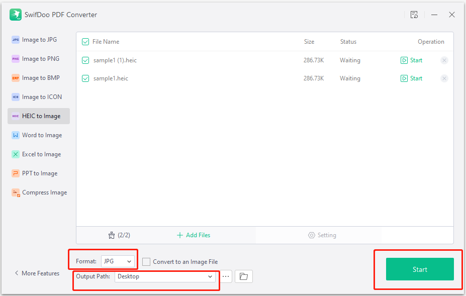
Task: Click 286.73K size of sample1.heic
Action: (x=314, y=78)
